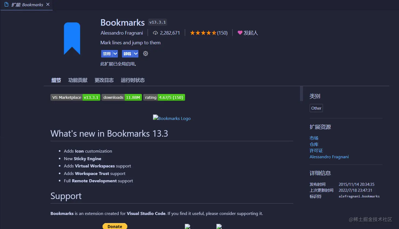This screenshot has width=399, height=229.
Task: Click the downloads 11.88M badge
Action: [122, 97]
